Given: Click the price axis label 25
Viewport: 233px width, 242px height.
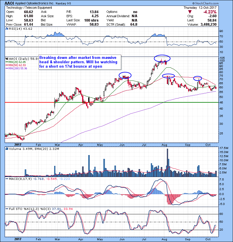Looking at the screenshot, I should click(221, 133).
